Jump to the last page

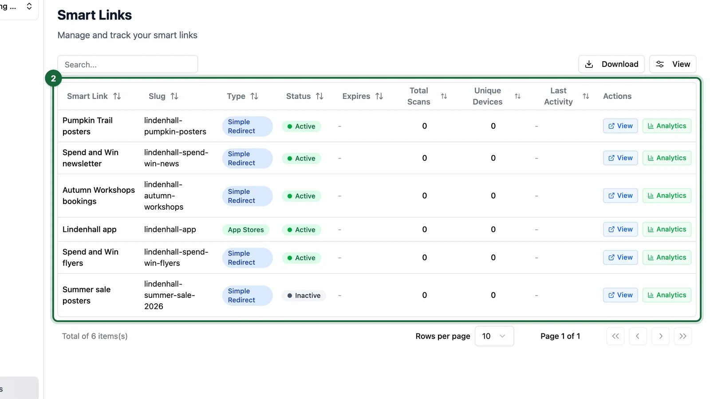point(683,336)
